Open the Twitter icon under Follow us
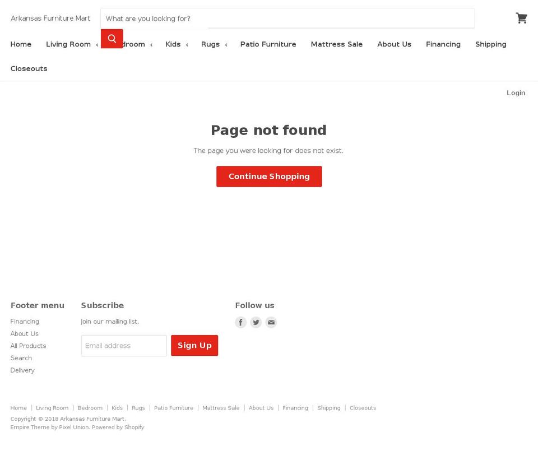Viewport: 538px width, 451px height. coord(256,322)
